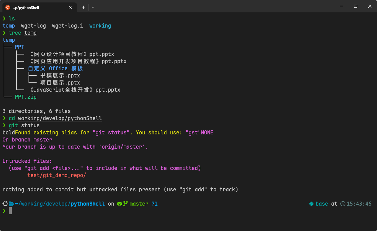
Task: Minimize the terminal window
Action: (341, 6)
